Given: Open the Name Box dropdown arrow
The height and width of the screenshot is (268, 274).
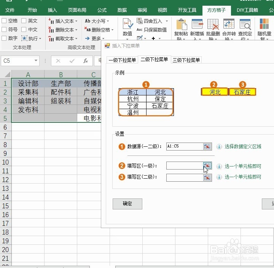Looking at the screenshot, I should (36, 60).
